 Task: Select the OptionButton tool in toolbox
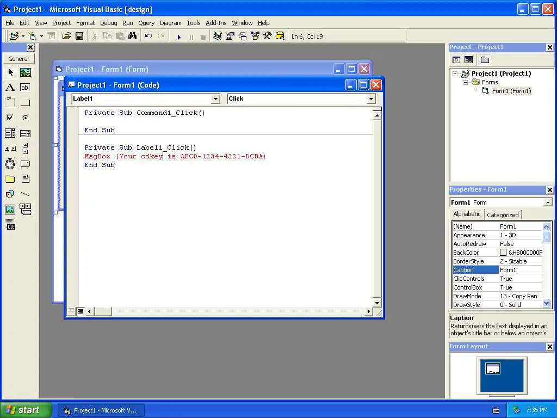coord(25,118)
